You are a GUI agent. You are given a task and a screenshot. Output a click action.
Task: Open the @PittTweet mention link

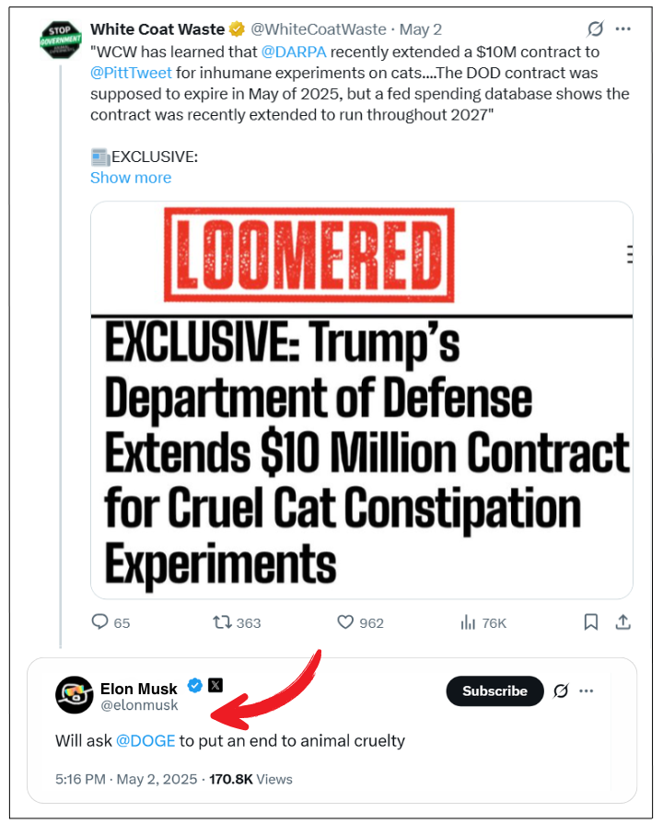pos(131,75)
